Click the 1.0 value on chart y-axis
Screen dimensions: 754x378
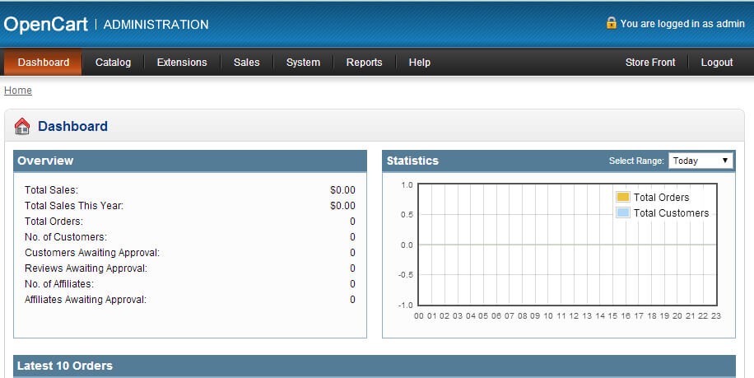[x=407, y=184]
